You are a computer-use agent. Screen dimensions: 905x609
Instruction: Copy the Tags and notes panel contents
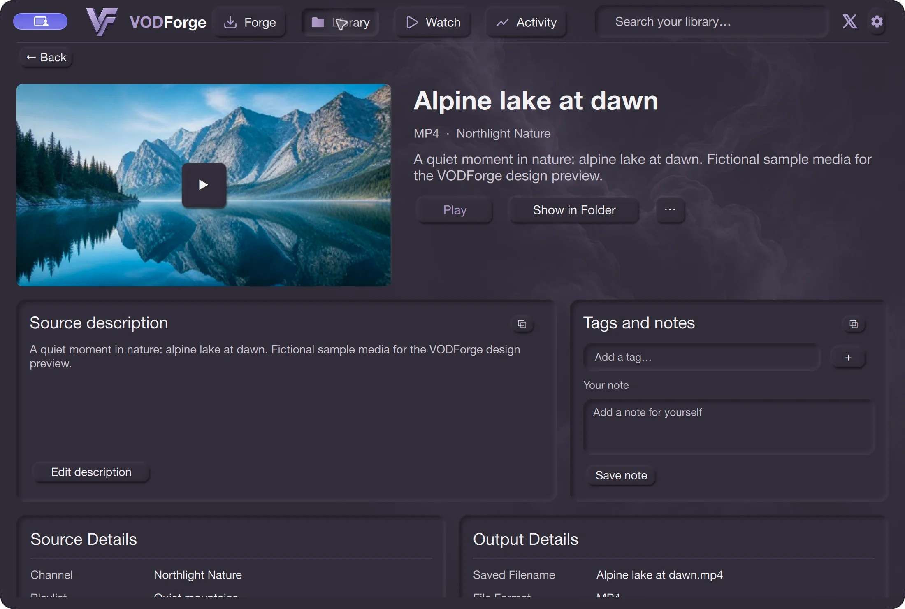click(854, 324)
